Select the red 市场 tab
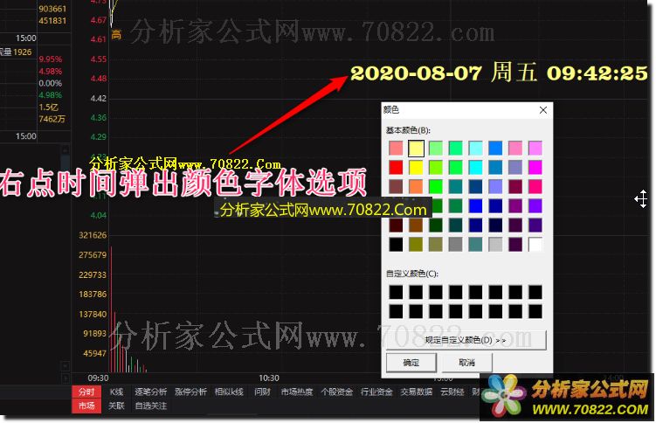This screenshot has height=423, width=656. point(86,406)
